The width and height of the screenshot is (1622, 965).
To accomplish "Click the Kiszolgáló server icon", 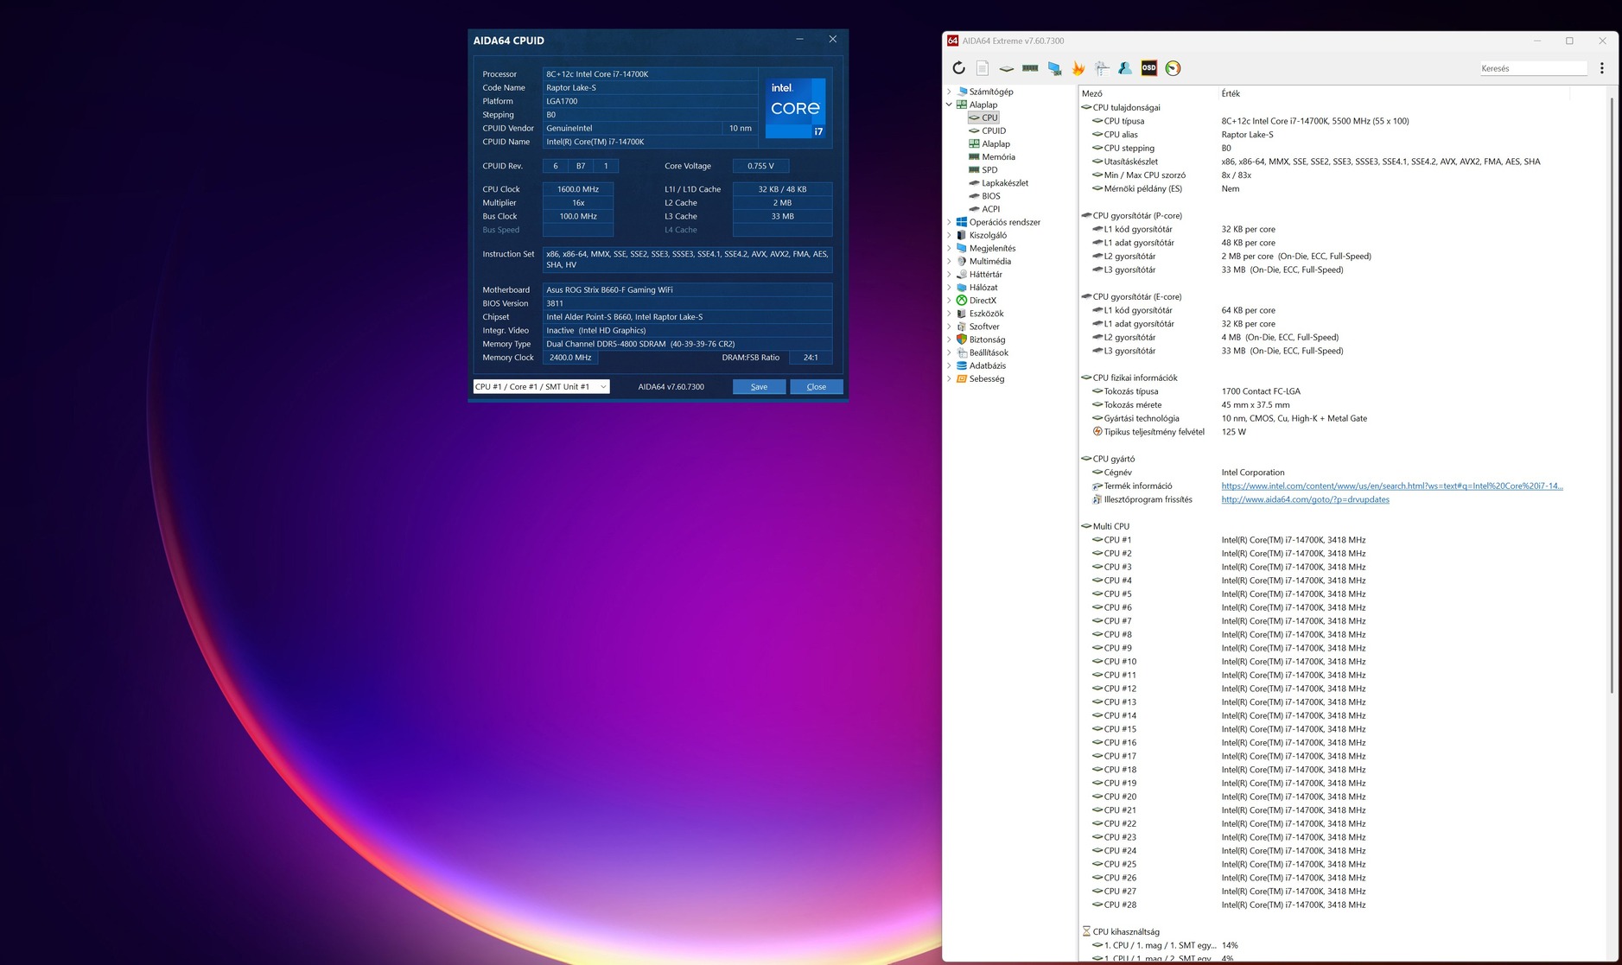I will point(961,235).
